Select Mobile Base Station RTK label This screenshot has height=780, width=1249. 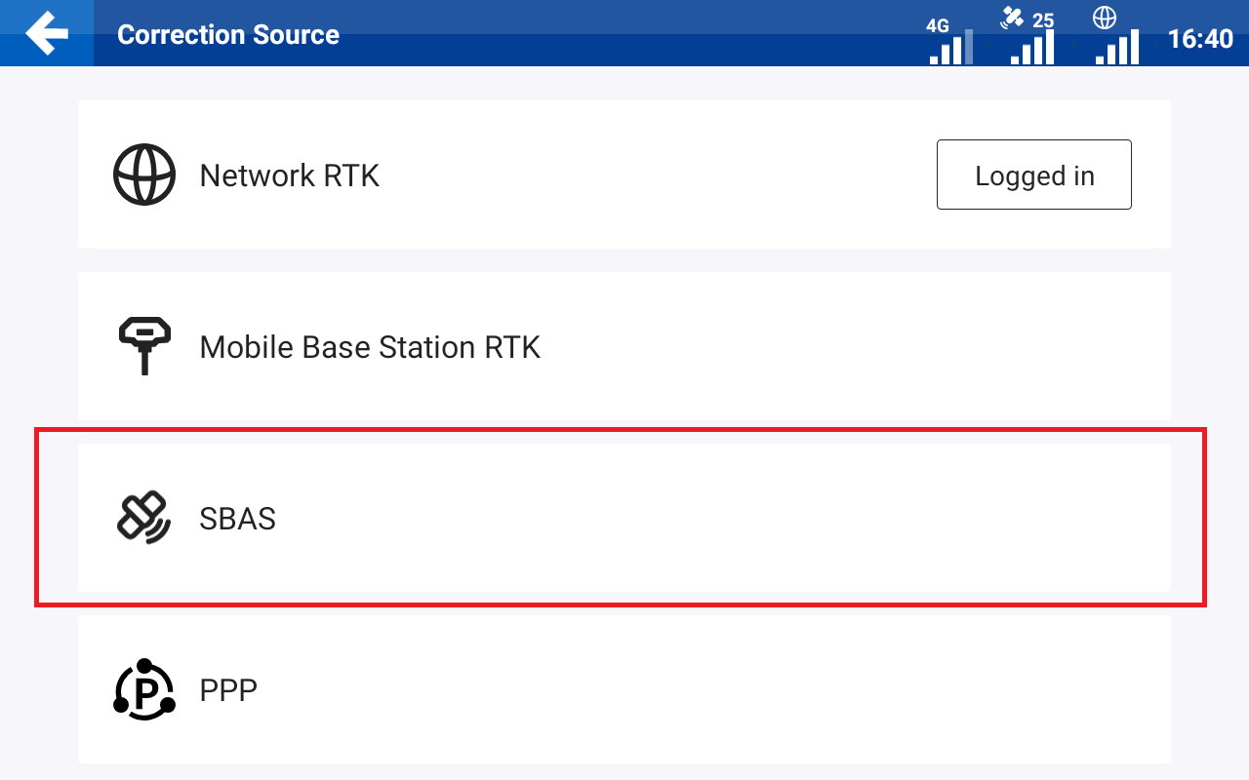tap(370, 347)
